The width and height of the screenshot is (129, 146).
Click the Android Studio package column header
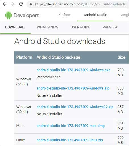click(x=58, y=57)
